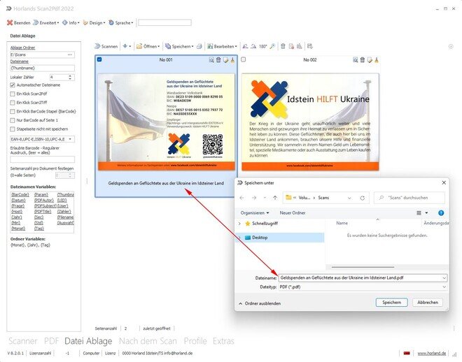The image size is (462, 362).
Task: Click the broom clean icon on No 001
Action: [x=233, y=60]
